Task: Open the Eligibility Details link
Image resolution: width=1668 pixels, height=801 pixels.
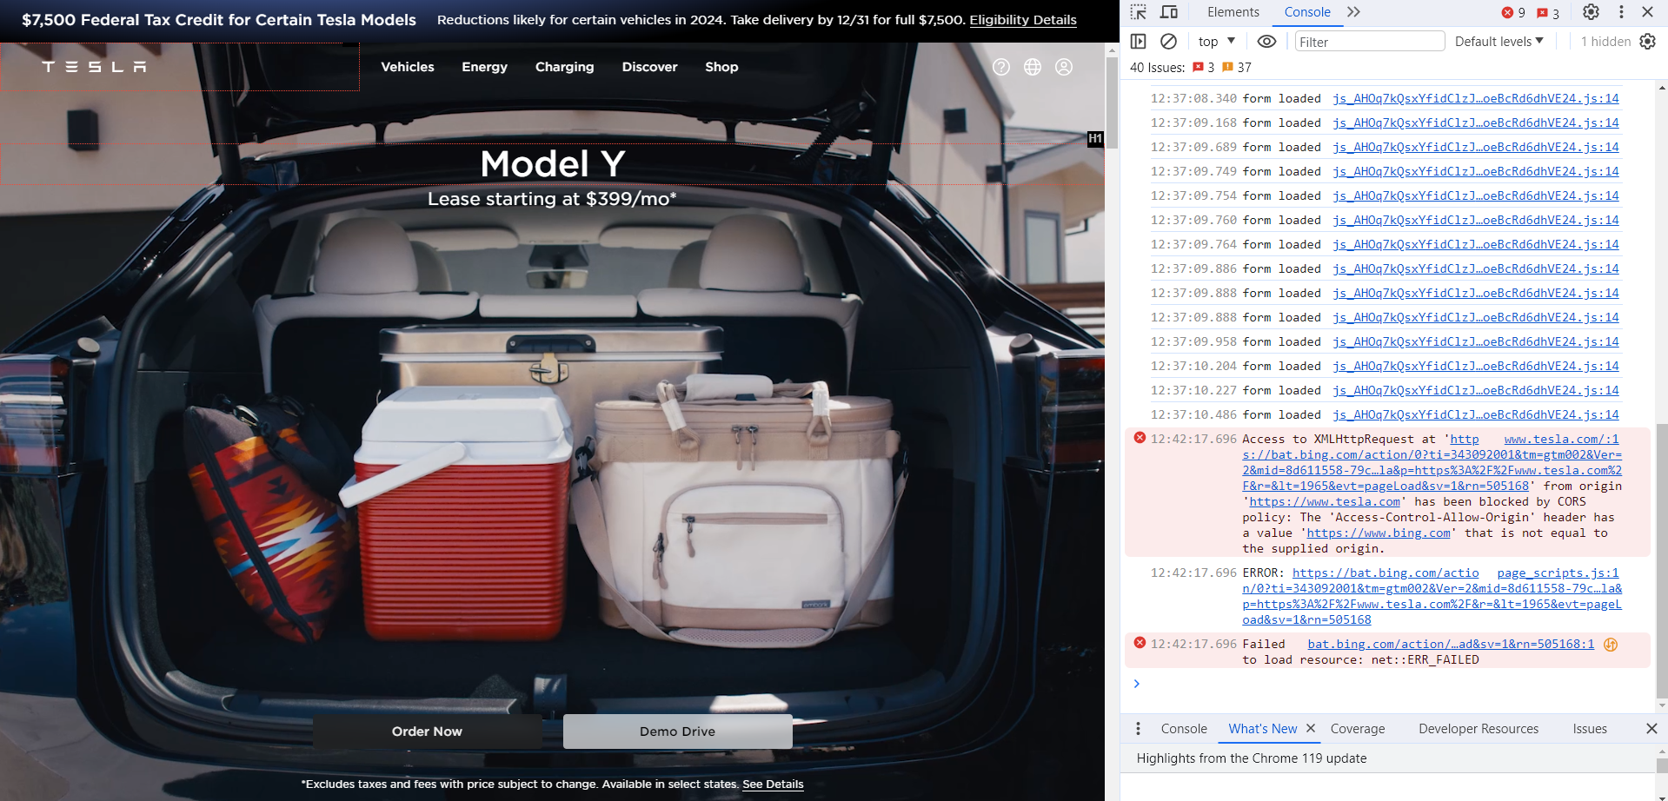Action: [x=1023, y=20]
